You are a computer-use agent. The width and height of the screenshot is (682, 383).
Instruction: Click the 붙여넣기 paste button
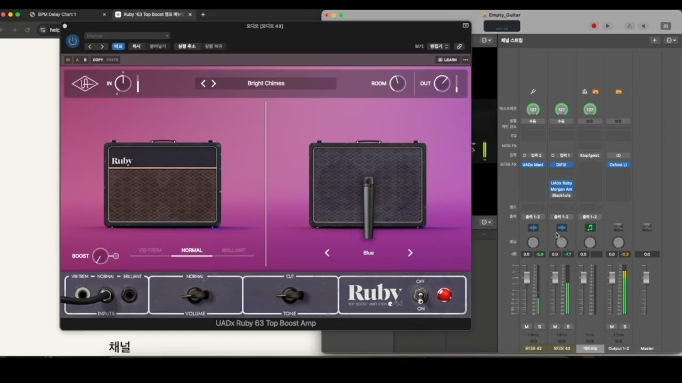pyautogui.click(x=158, y=46)
